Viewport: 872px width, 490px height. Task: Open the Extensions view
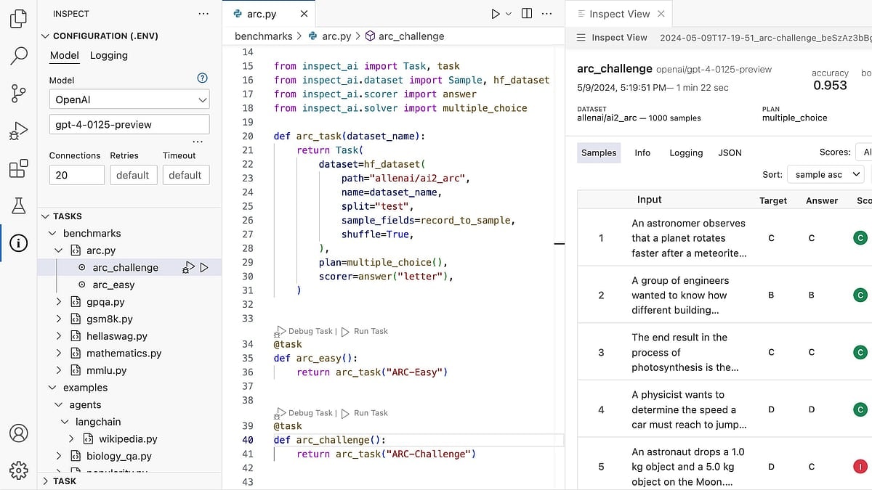pos(19,169)
